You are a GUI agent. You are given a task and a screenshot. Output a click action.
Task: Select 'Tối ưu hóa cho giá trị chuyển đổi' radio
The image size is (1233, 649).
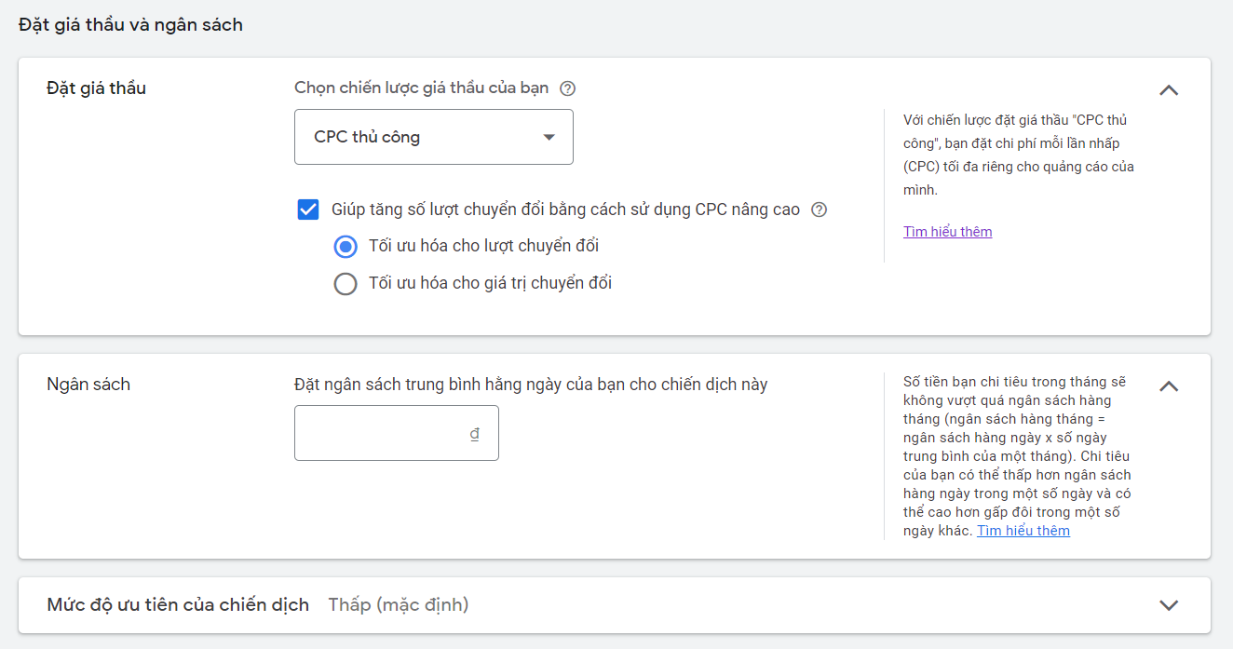point(346,284)
